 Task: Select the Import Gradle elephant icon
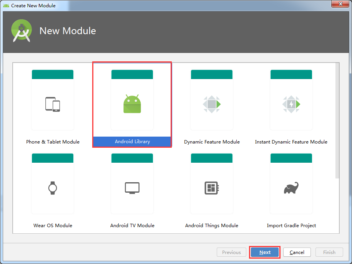(291, 188)
